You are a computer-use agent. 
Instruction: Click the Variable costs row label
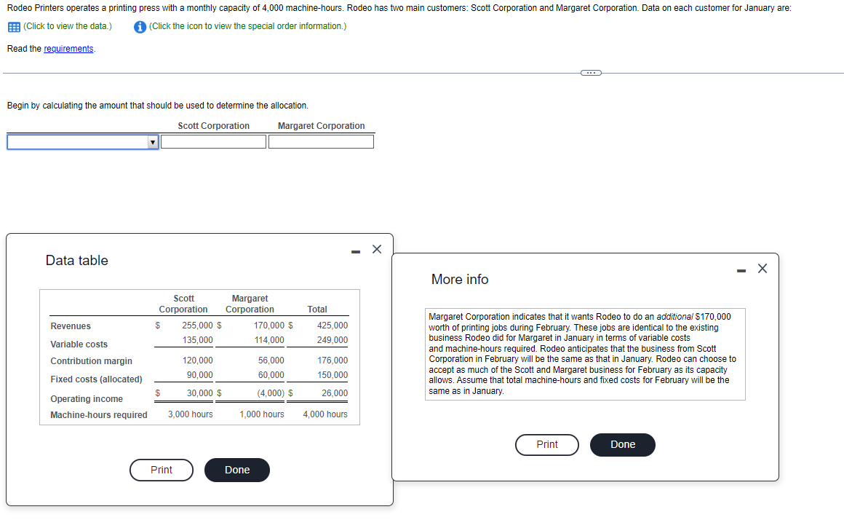click(x=79, y=344)
